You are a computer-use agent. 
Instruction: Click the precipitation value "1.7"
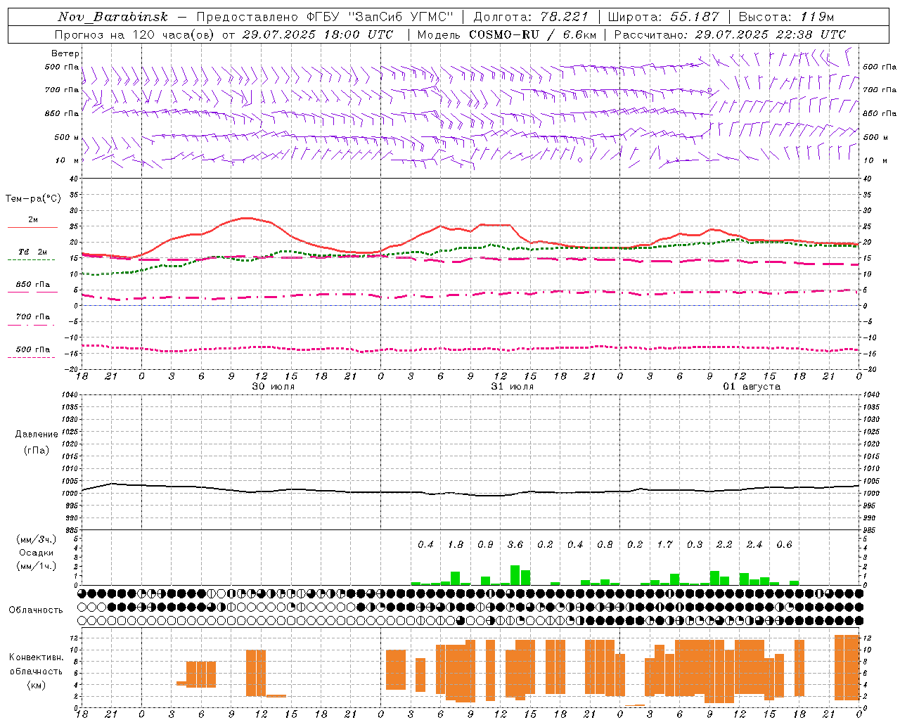click(664, 545)
